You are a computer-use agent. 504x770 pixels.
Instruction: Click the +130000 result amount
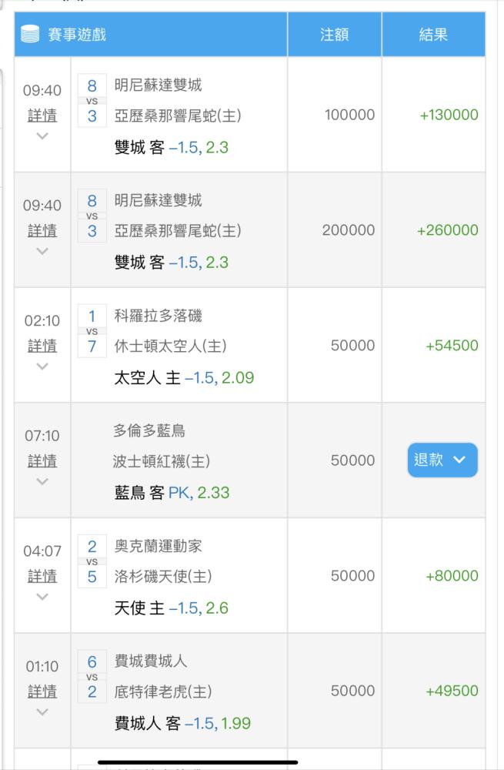449,115
